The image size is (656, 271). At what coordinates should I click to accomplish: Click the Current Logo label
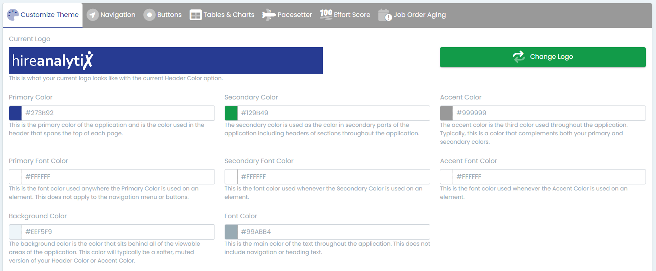click(x=29, y=39)
